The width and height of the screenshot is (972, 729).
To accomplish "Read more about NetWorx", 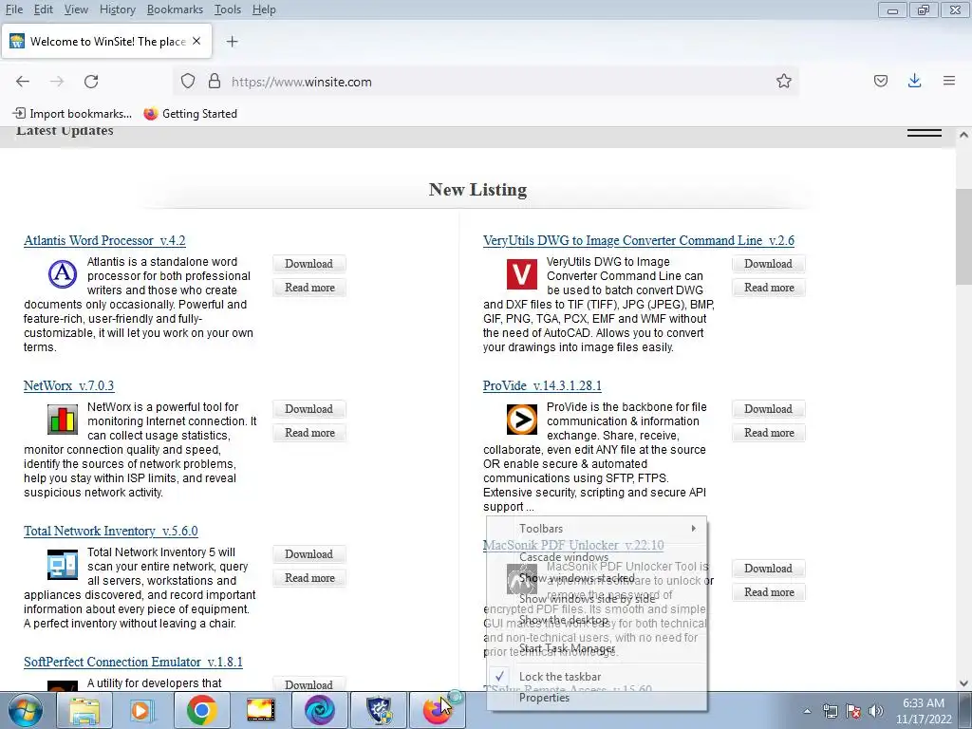I will tap(309, 433).
